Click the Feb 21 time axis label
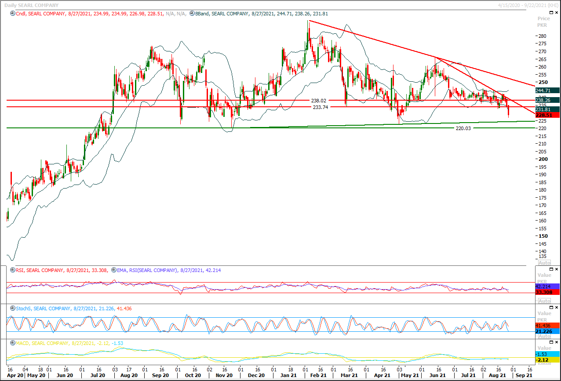The image size is (561, 381). [x=318, y=376]
